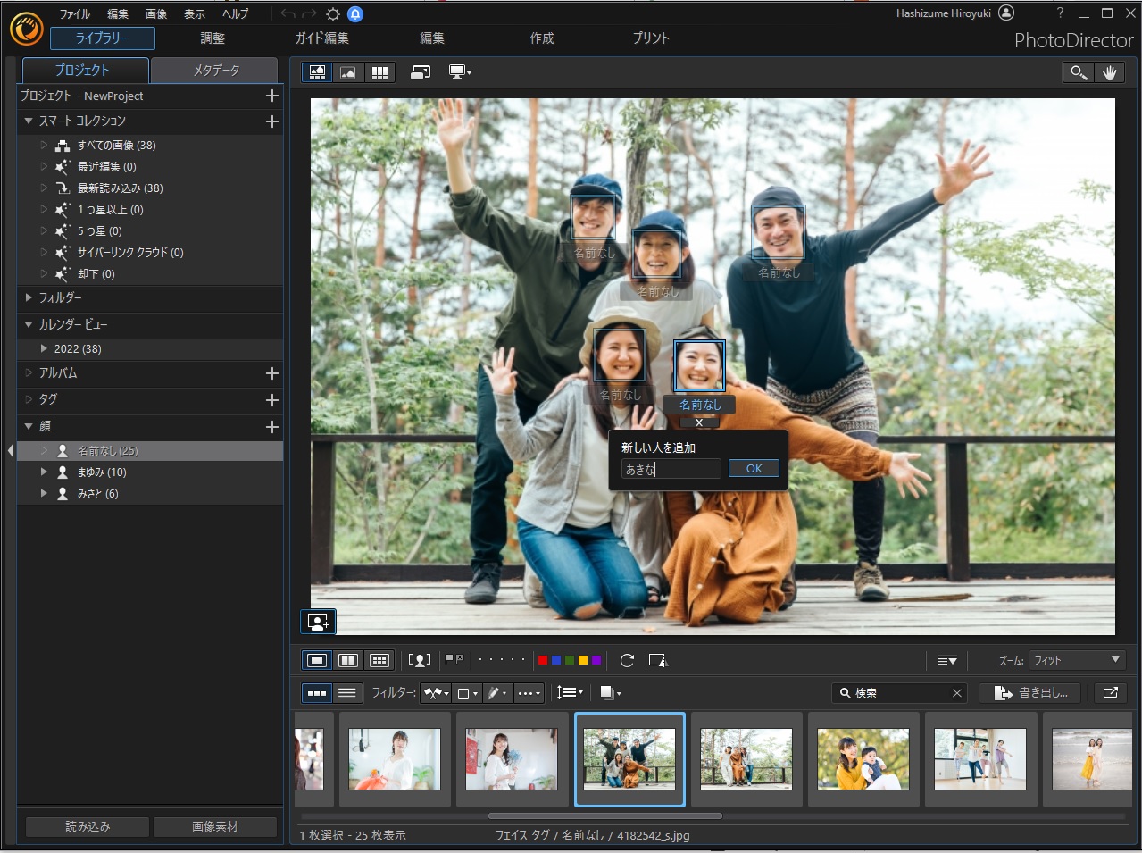The height and width of the screenshot is (853, 1142).
Task: Click the notification bell icon
Action: click(x=355, y=13)
